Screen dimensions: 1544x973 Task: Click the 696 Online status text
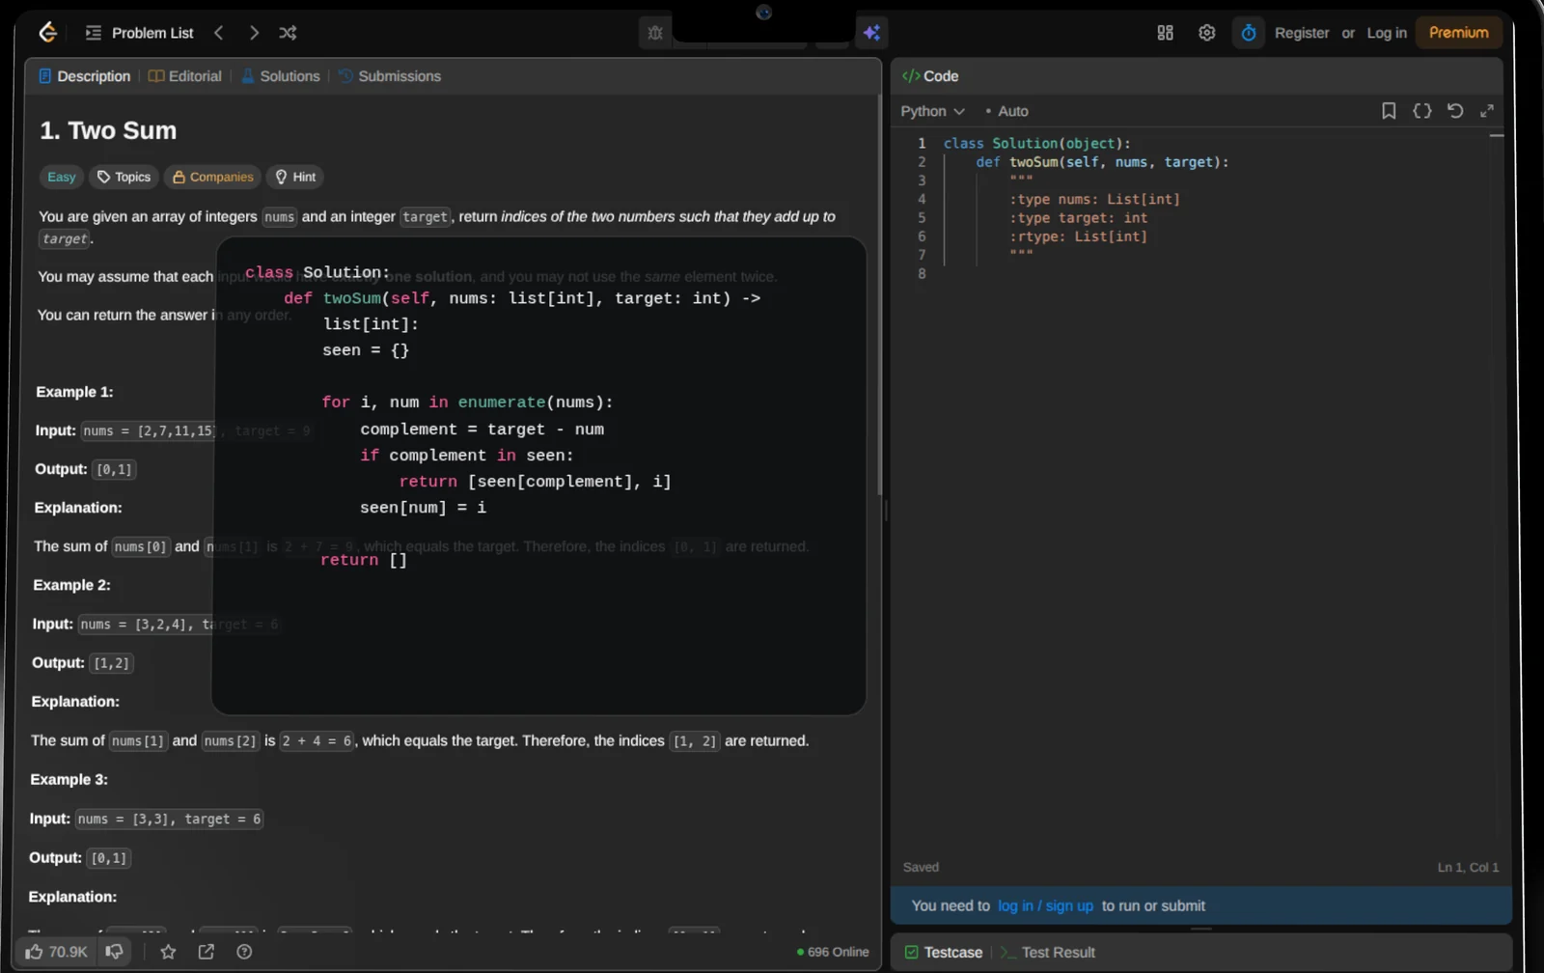833,952
